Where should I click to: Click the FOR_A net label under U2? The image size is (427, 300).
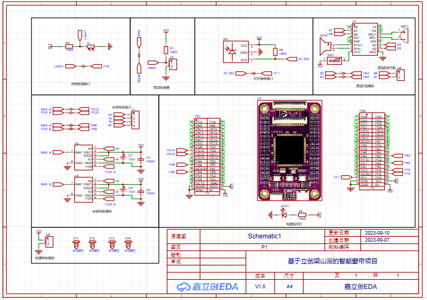point(110,172)
